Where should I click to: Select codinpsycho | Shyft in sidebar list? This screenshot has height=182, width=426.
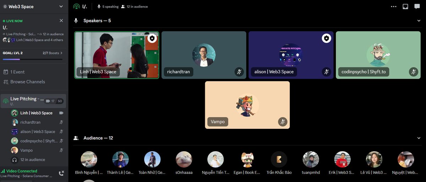click(x=39, y=141)
